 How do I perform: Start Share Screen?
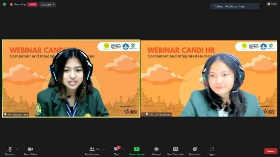[137, 151]
